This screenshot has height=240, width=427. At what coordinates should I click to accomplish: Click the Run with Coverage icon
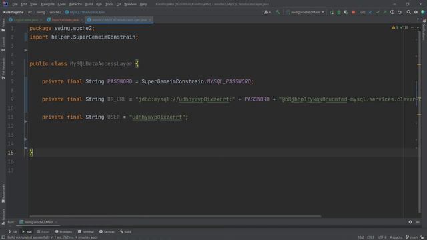coord(346,12)
